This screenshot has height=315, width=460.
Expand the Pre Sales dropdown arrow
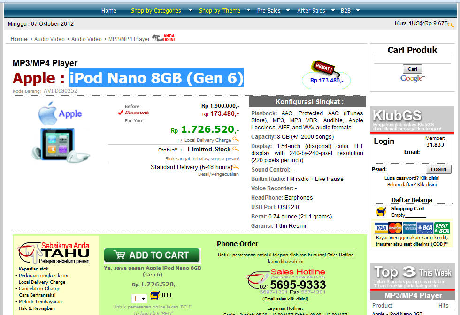[x=288, y=11]
